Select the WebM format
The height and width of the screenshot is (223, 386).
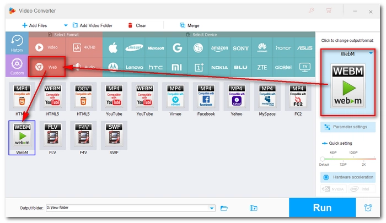coord(22,138)
